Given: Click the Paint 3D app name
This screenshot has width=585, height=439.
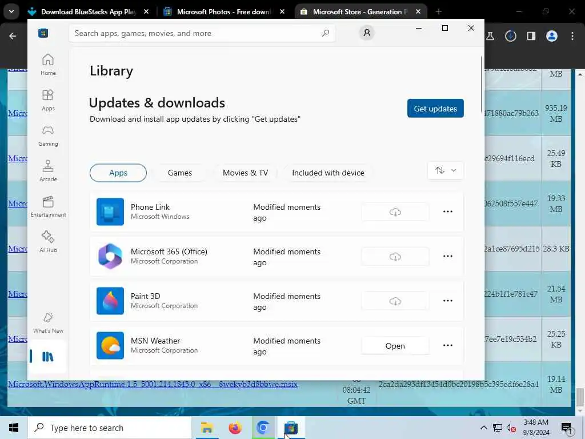Looking at the screenshot, I should pyautogui.click(x=146, y=296).
